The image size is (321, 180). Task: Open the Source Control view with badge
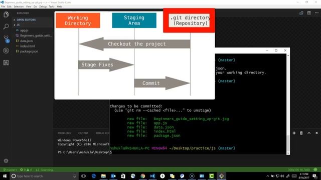click(x=6, y=39)
